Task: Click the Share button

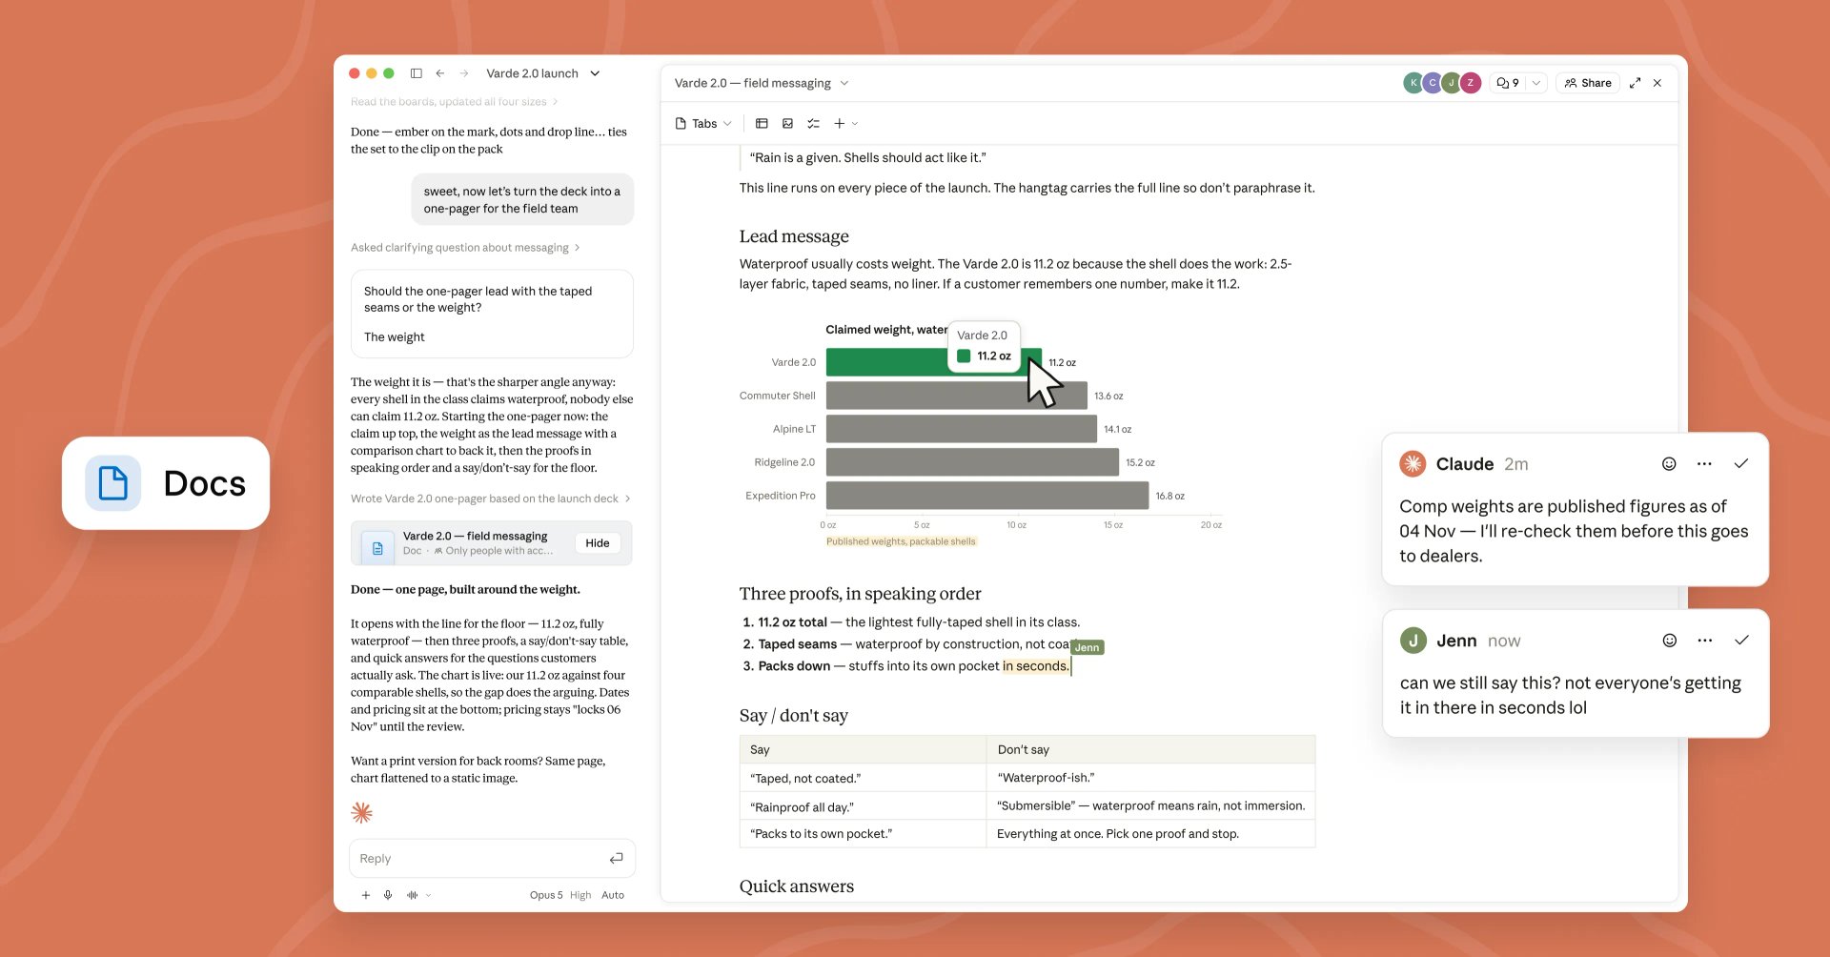Action: [x=1588, y=83]
